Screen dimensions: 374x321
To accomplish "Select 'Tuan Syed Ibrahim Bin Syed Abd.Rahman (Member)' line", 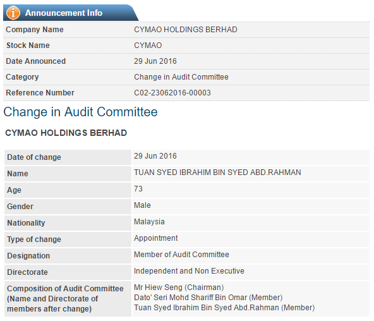I will point(224,308).
